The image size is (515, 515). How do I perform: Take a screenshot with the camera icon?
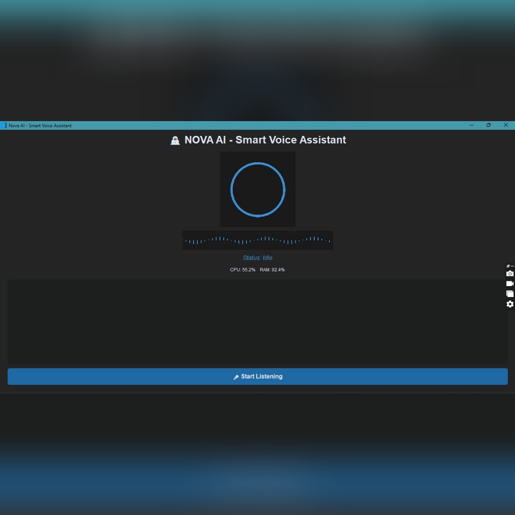coord(510,274)
